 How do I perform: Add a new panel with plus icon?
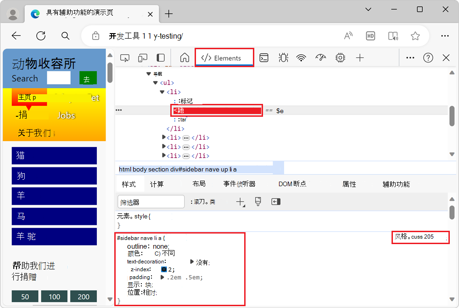click(x=360, y=57)
